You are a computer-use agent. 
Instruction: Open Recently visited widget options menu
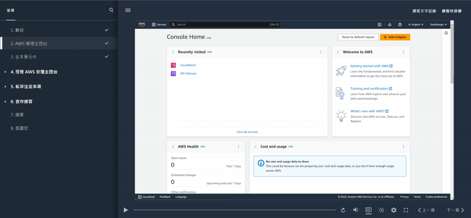pyautogui.click(x=321, y=52)
